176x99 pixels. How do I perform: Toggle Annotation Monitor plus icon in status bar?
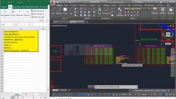point(136,94)
